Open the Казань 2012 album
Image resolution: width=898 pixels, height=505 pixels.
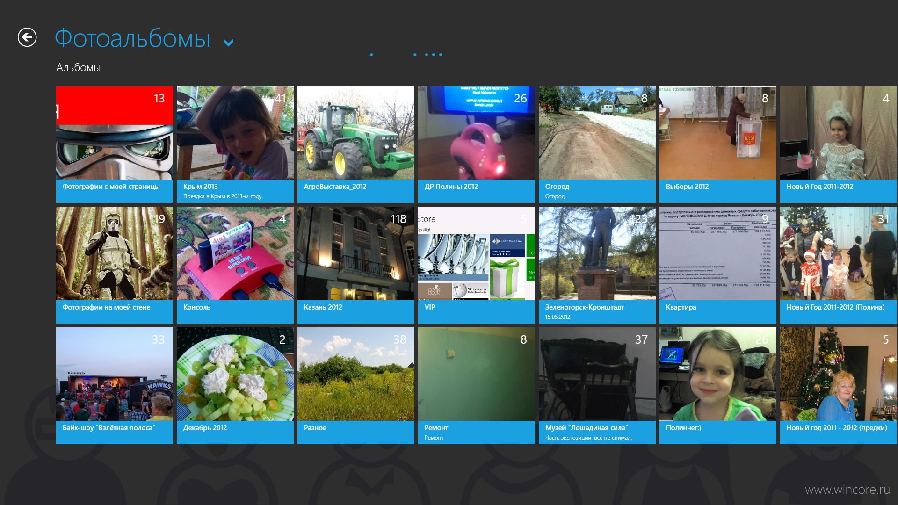356,265
